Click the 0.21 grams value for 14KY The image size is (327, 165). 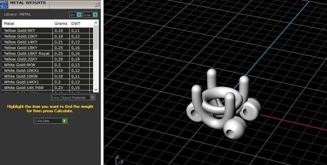(x=58, y=42)
